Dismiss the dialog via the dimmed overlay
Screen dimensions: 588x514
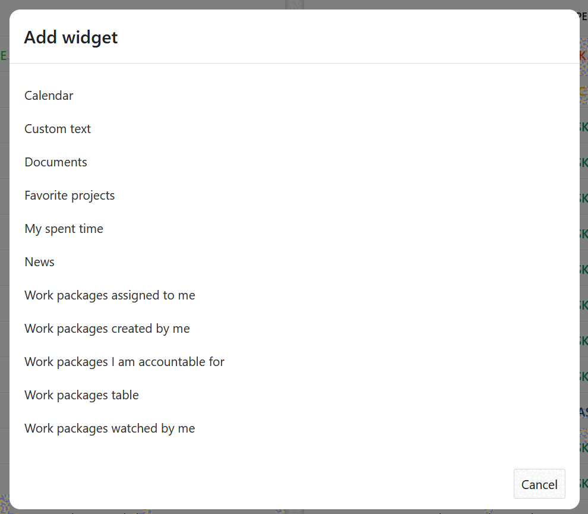(584, 257)
